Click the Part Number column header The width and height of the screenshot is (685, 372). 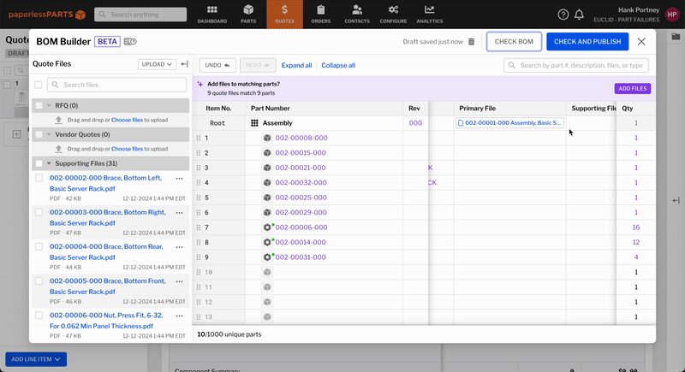click(270, 108)
